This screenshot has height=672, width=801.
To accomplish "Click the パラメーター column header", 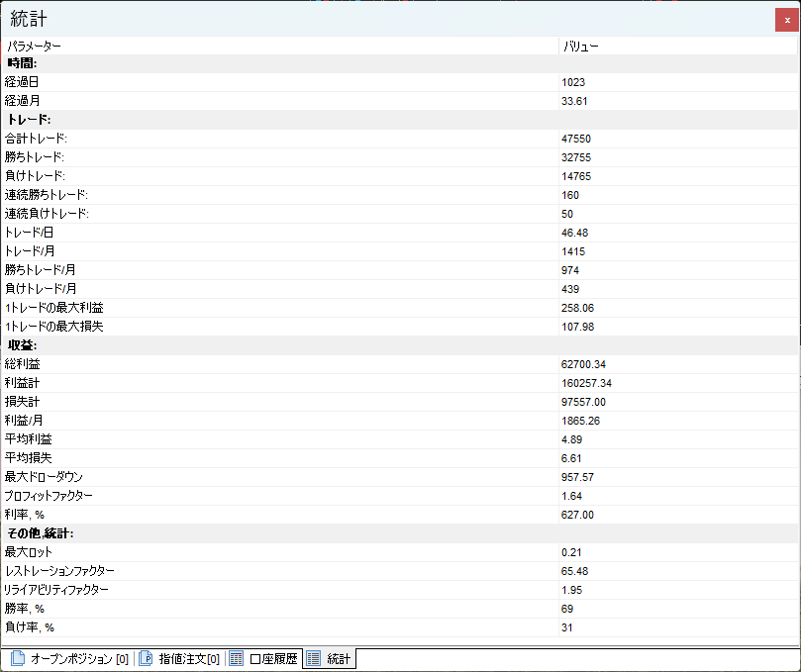I will tap(280, 46).
